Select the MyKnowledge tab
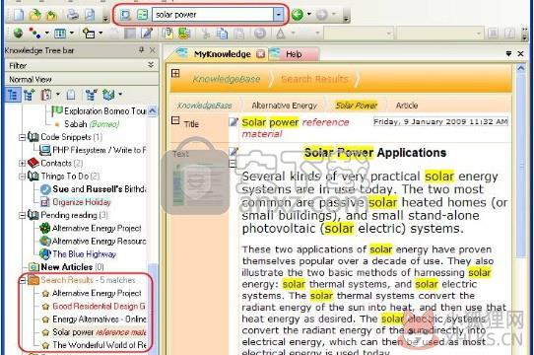 coord(222,54)
